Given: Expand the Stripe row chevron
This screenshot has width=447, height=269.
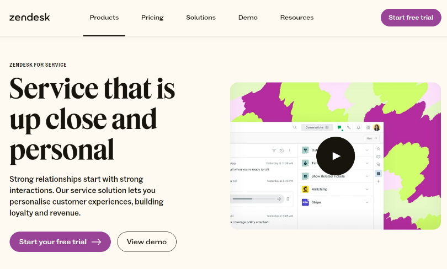Looking at the screenshot, I should [367, 202].
